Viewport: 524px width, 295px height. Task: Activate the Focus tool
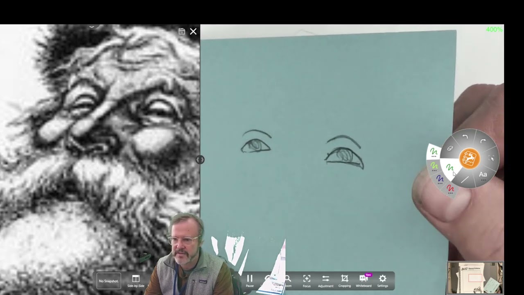[307, 281]
